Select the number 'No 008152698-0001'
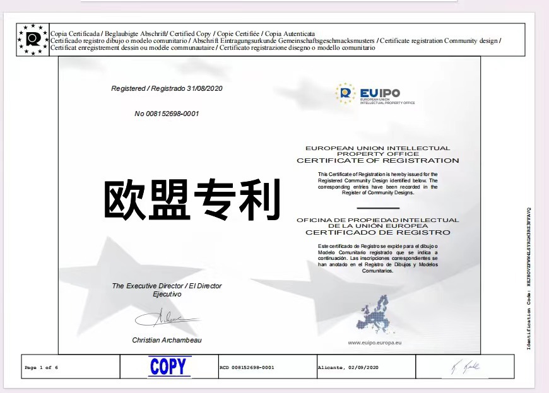Viewport: 549px width, 393px height. 167,114
